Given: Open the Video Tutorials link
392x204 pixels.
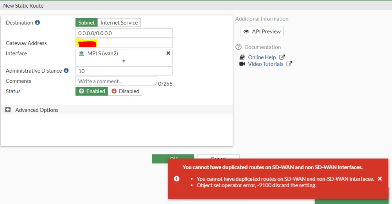Looking at the screenshot, I should [x=266, y=64].
